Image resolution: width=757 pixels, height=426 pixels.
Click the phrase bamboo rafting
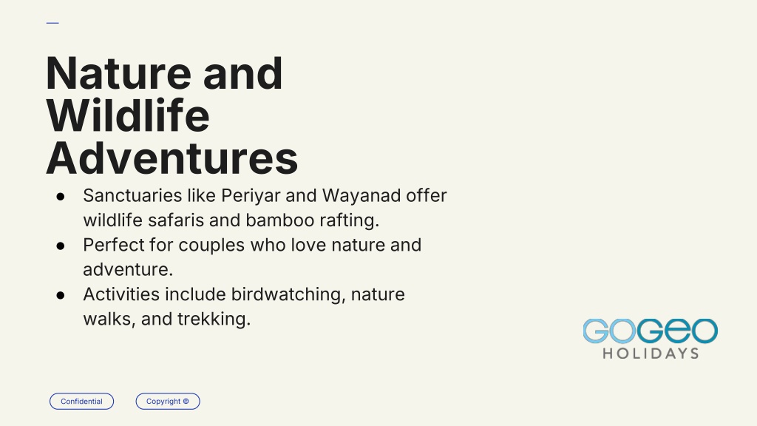point(313,220)
